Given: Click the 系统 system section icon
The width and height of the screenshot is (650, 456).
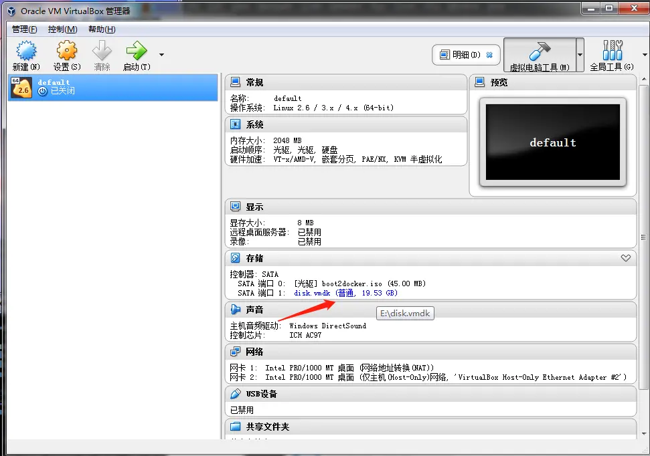Looking at the screenshot, I should (x=235, y=124).
